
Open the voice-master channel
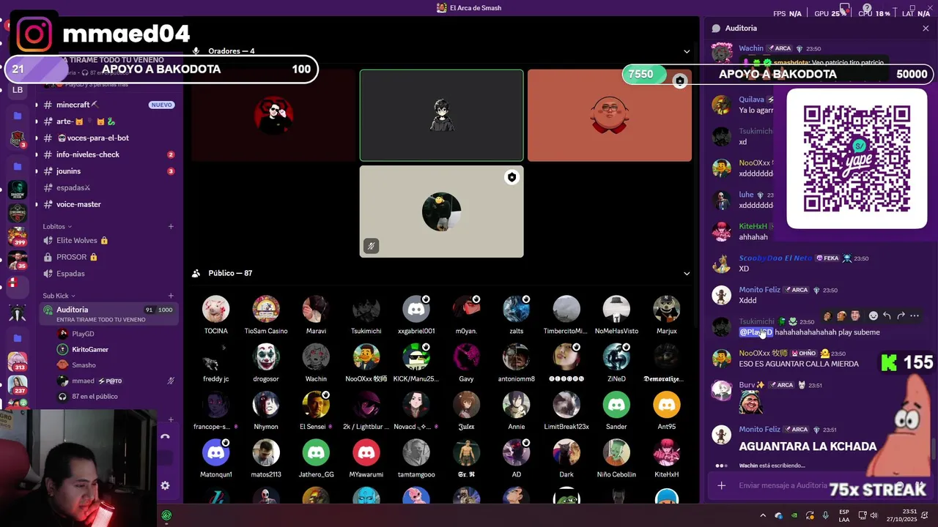click(109, 204)
